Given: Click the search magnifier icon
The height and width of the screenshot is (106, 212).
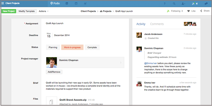Looking at the screenshot, I should pos(174,4).
